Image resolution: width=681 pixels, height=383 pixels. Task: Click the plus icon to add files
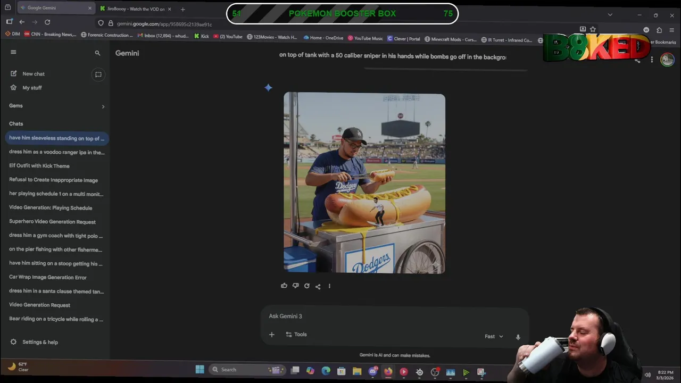pos(272,335)
